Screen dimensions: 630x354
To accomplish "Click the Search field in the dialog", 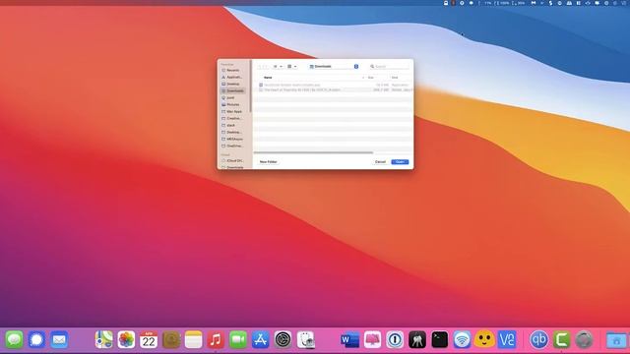I will tap(390, 66).
